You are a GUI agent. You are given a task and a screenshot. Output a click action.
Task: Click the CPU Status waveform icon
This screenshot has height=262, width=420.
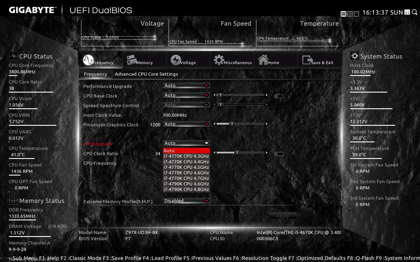click(13, 56)
